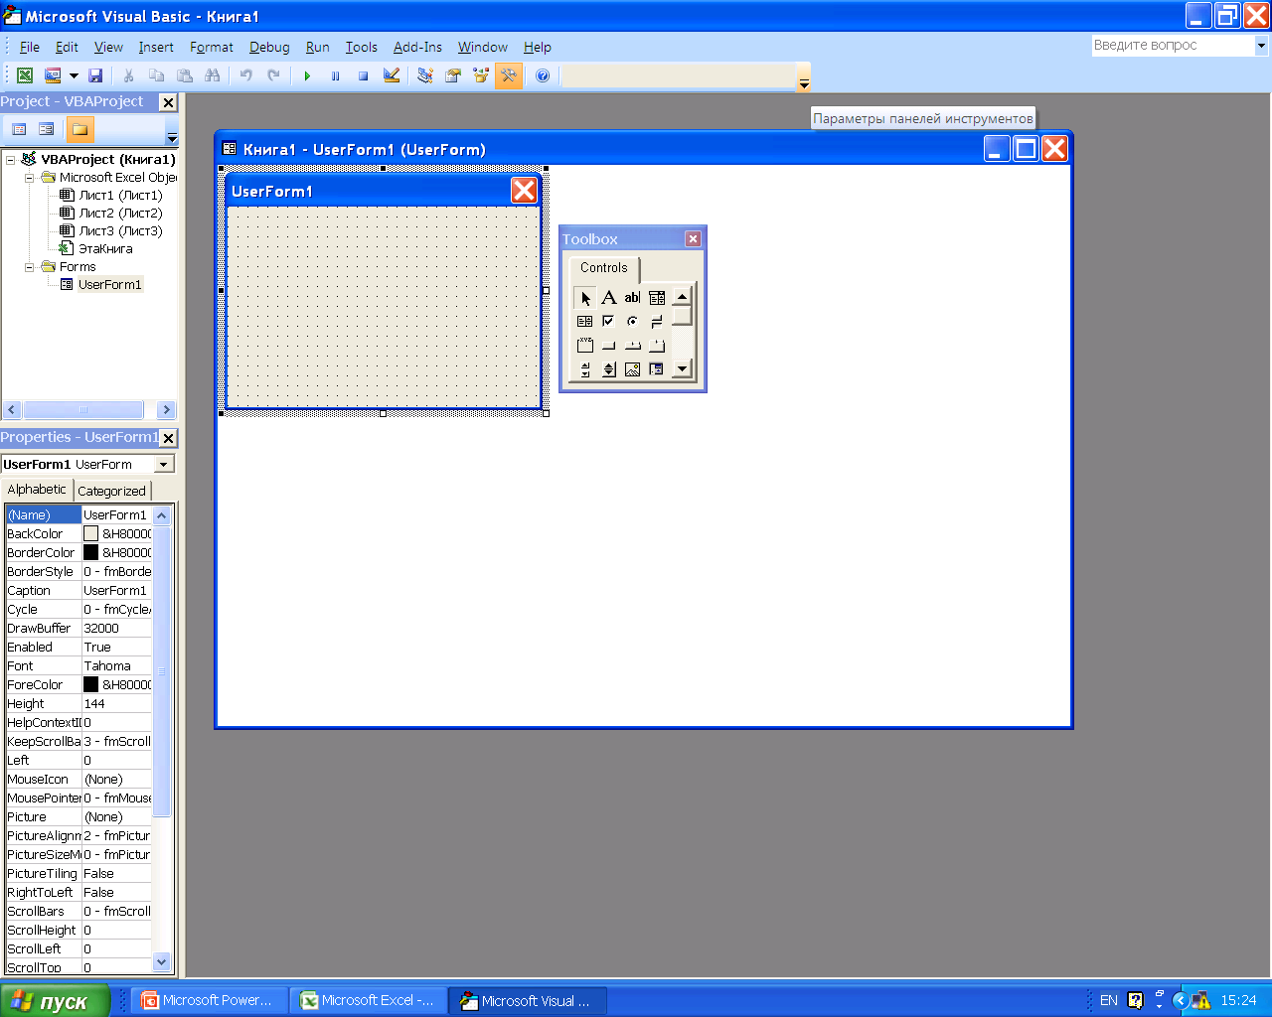1272x1017 pixels.
Task: Switch to Microsoft Excel view icon
Action: 25,75
